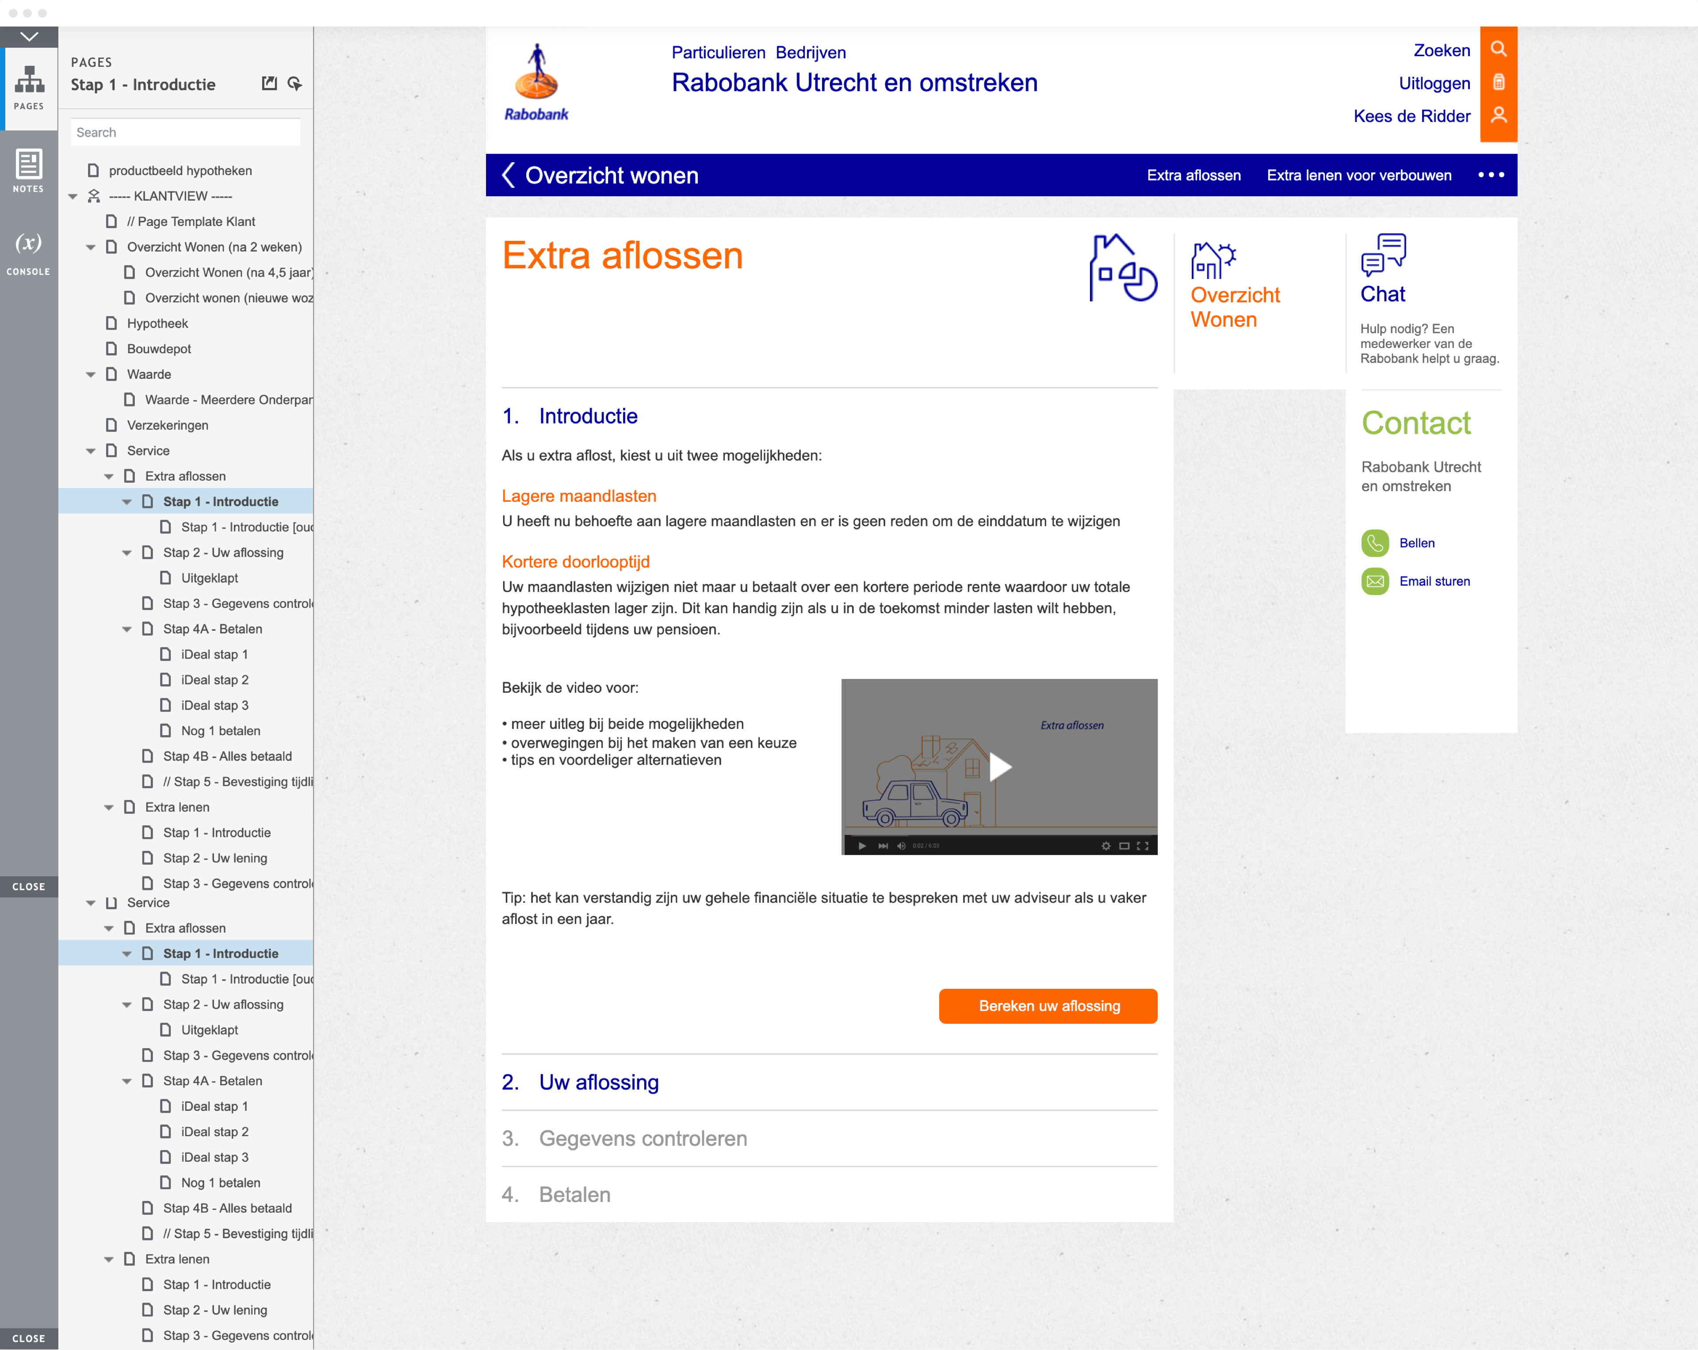The width and height of the screenshot is (1698, 1350).
Task: Click the Email sturen link text
Action: tap(1434, 581)
